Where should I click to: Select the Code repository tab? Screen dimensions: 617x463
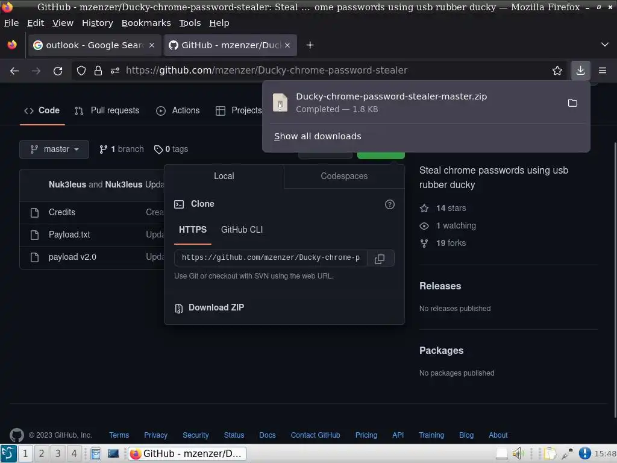click(x=42, y=111)
